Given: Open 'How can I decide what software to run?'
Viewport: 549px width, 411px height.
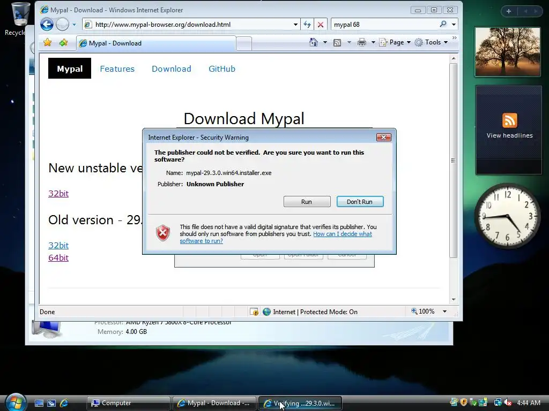Looking at the screenshot, I should point(276,237).
